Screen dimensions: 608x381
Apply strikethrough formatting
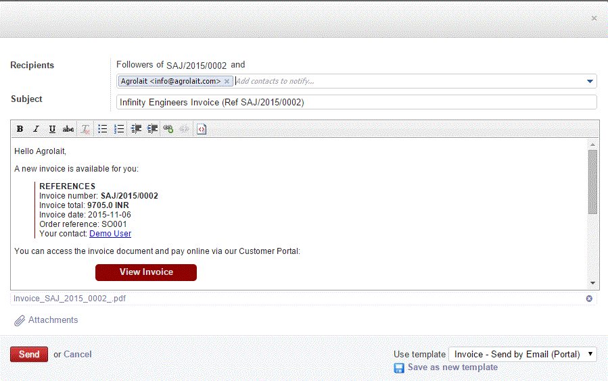coord(68,129)
